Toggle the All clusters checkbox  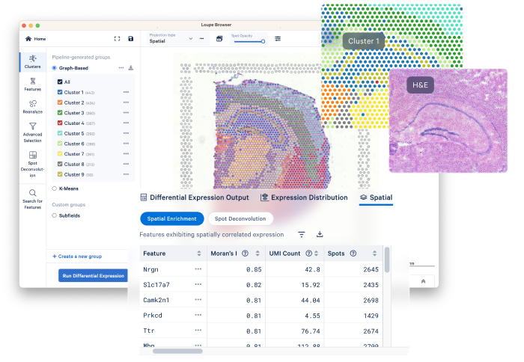tap(60, 82)
